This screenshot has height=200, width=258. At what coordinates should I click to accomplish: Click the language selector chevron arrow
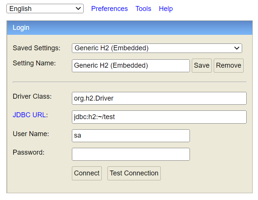coord(78,8)
